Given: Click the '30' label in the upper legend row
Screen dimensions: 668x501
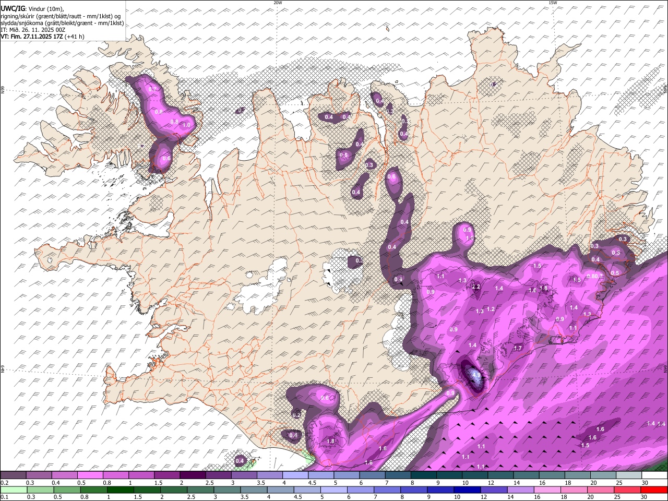Looking at the screenshot, I should pyautogui.click(x=645, y=483).
